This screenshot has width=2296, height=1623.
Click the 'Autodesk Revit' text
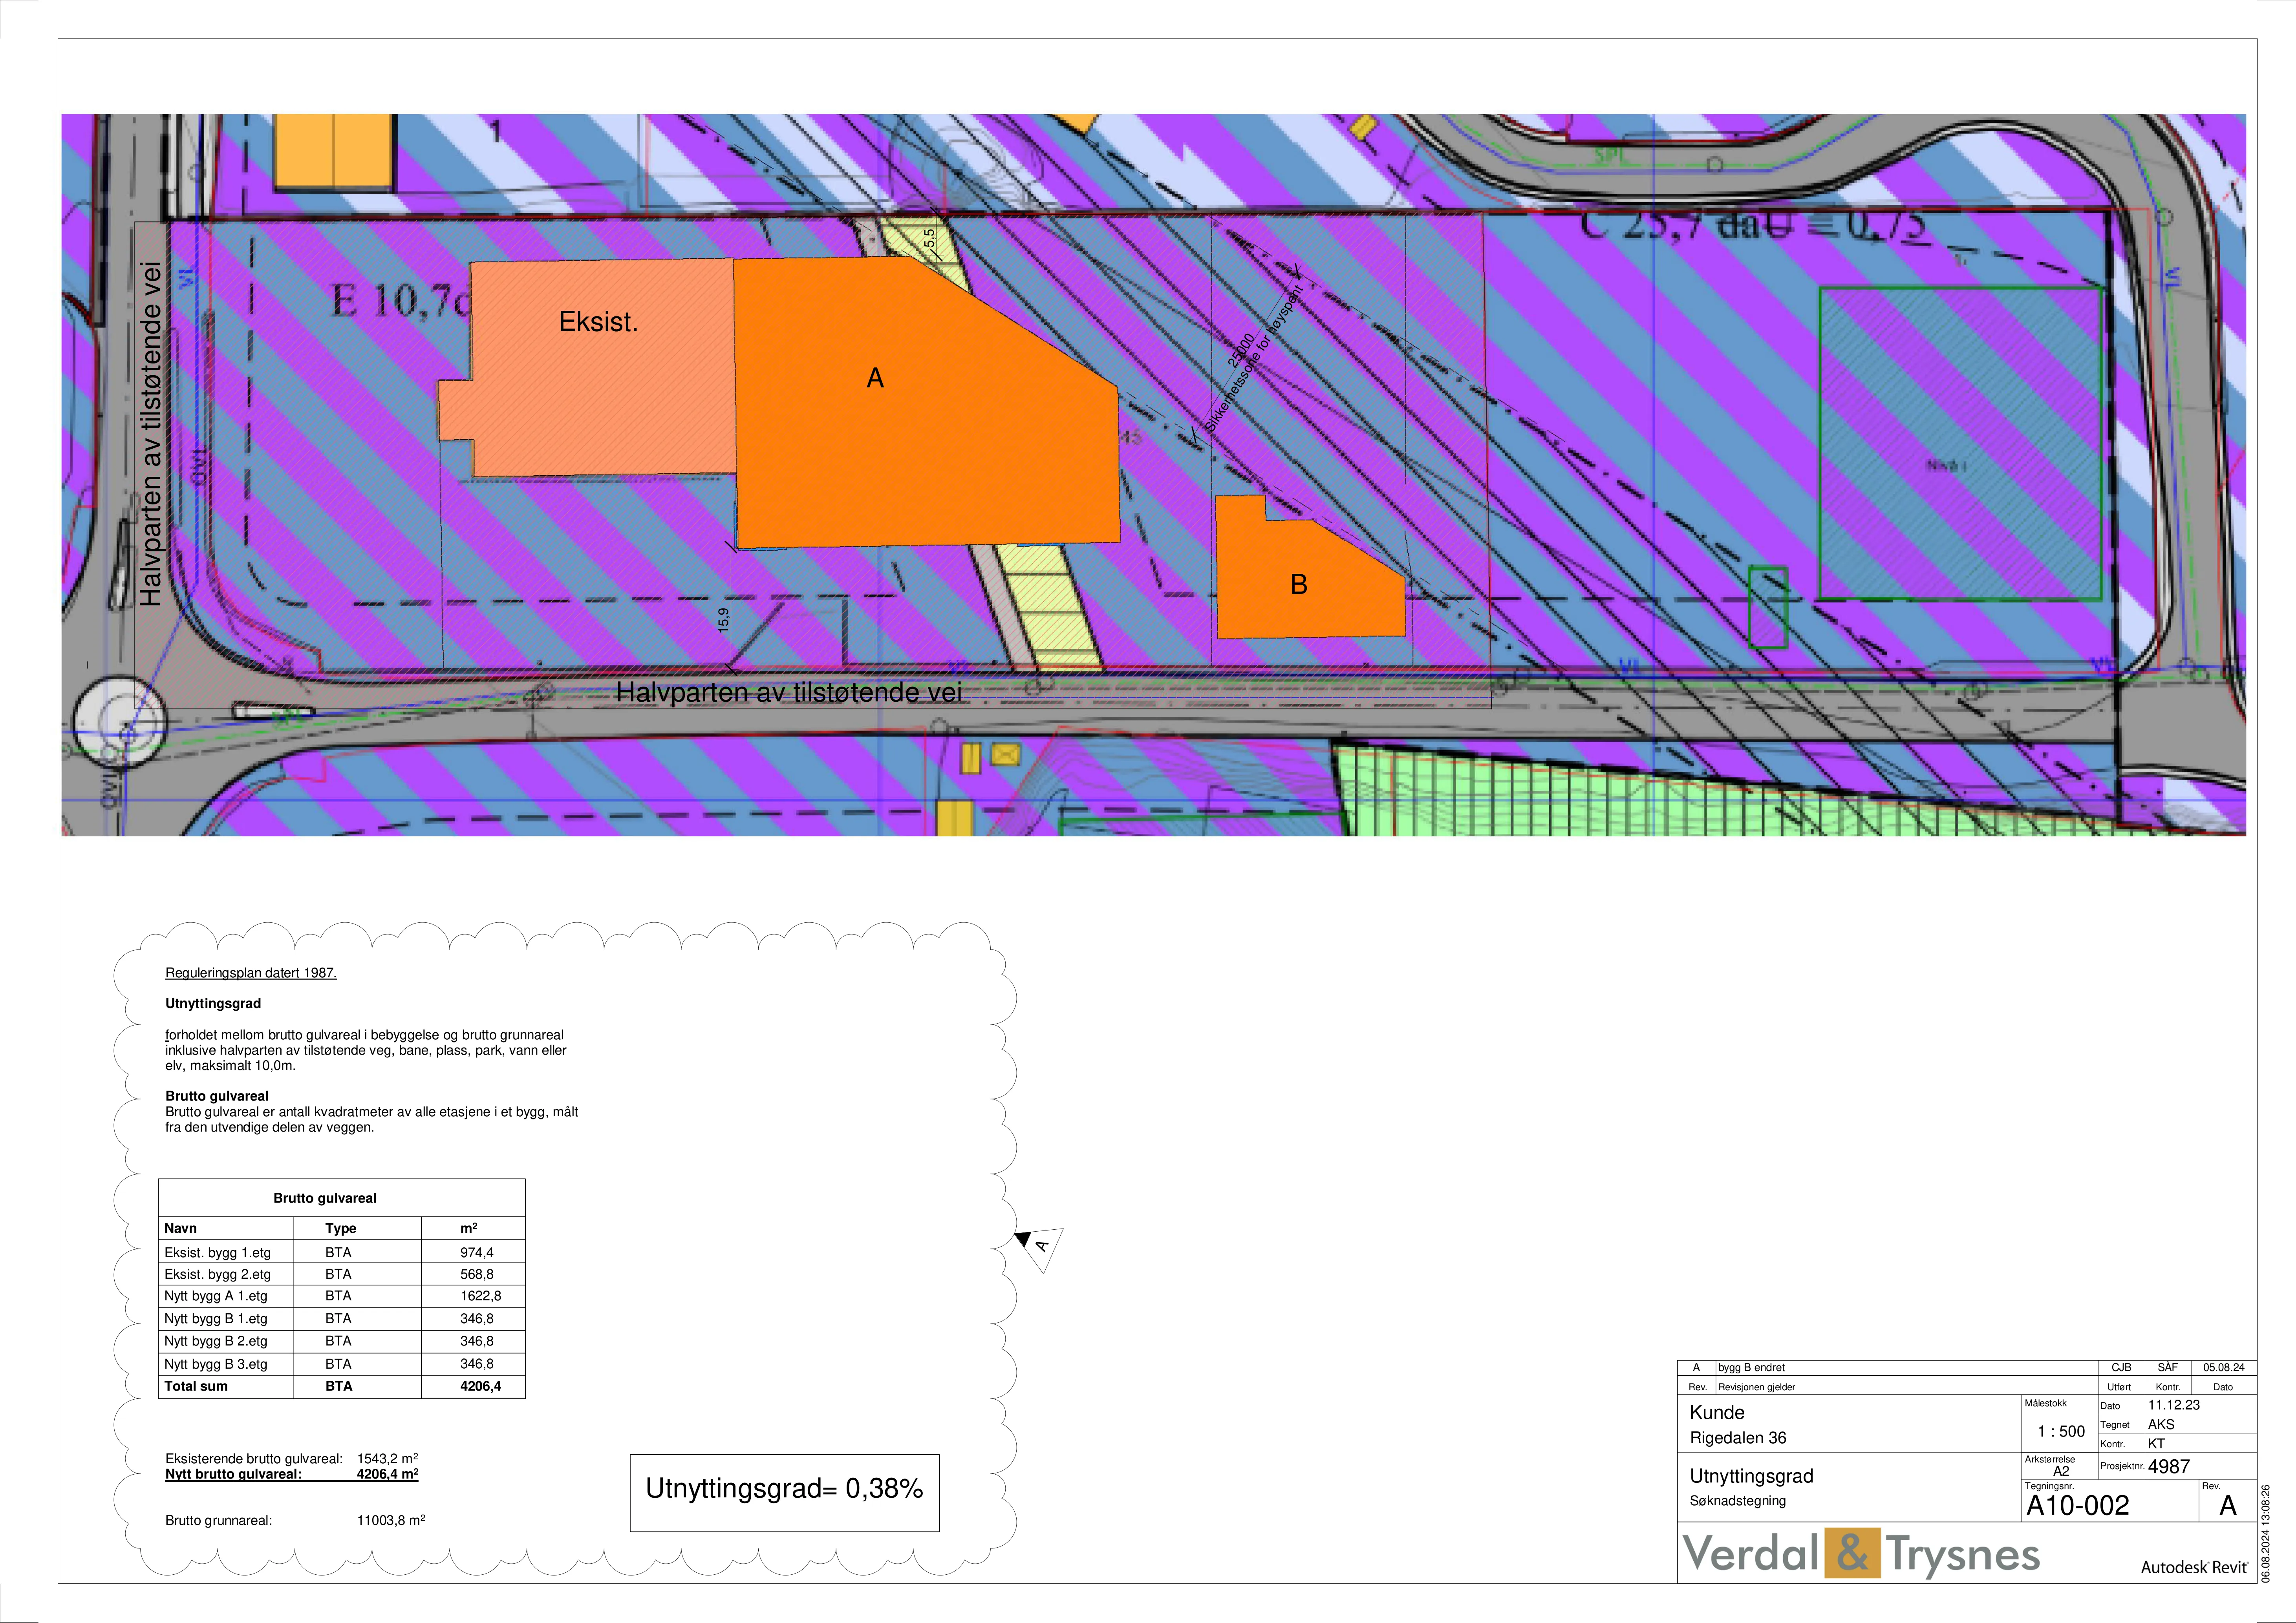(2194, 1567)
